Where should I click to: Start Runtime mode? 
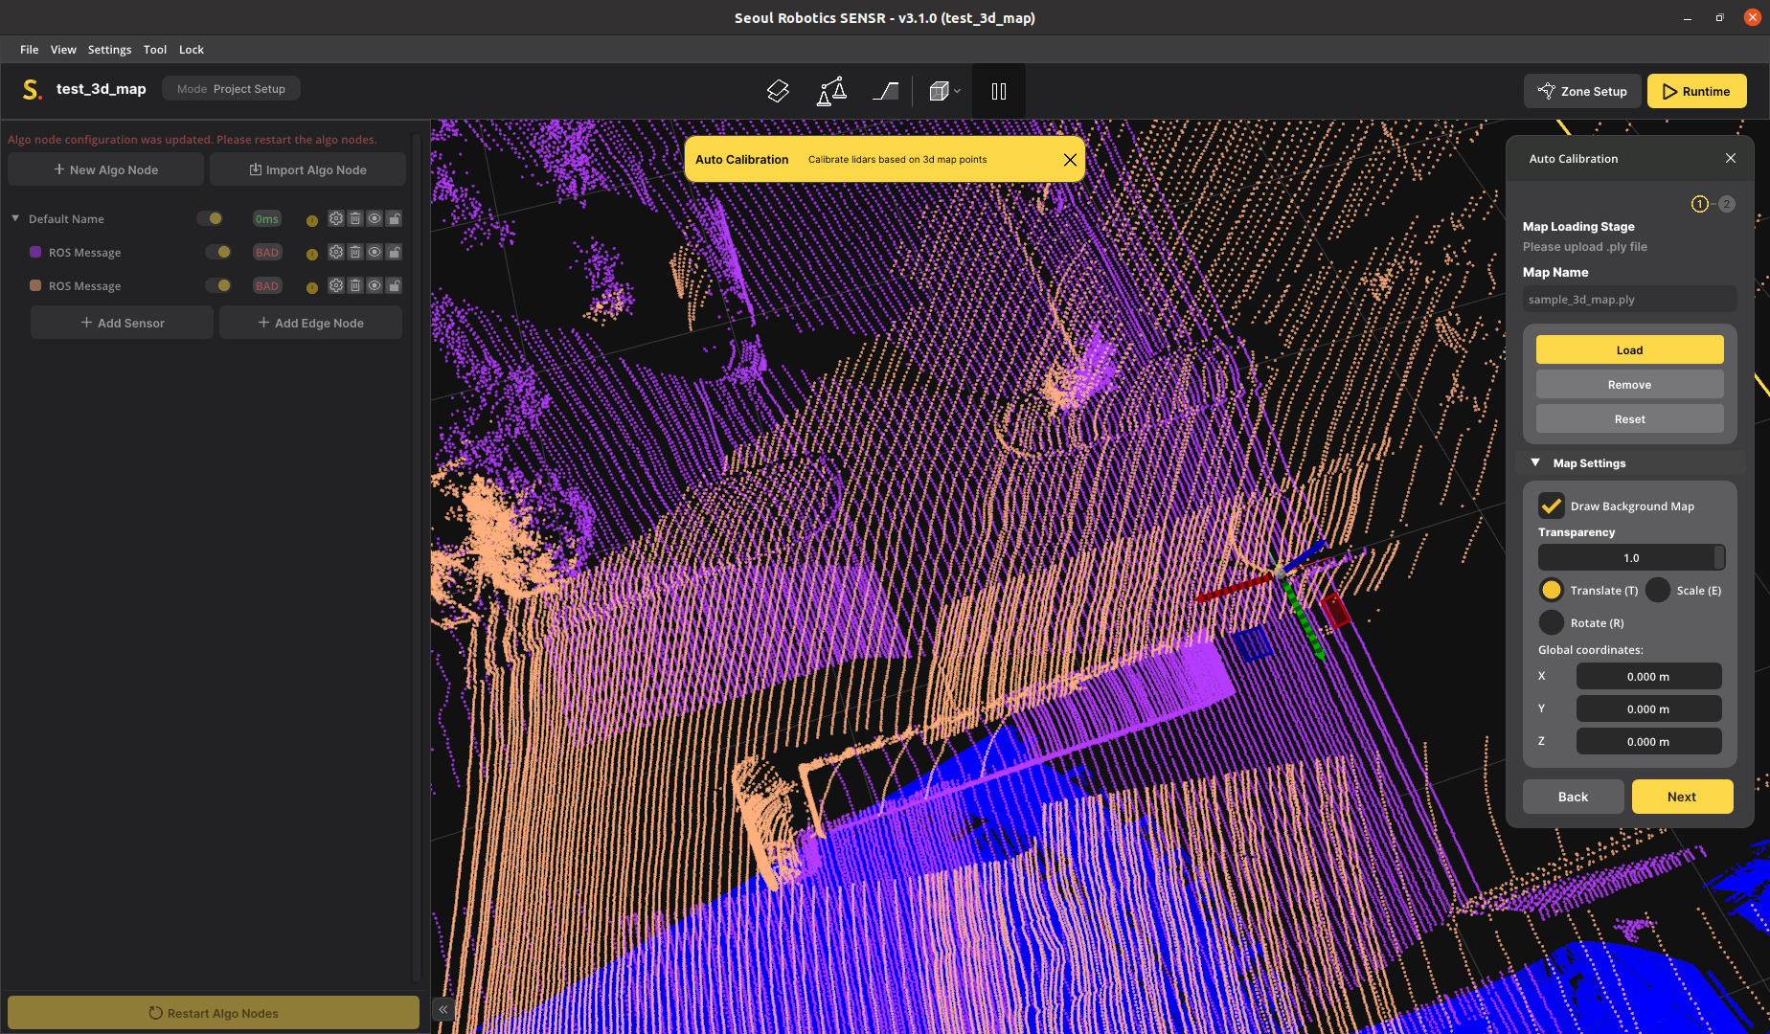[1696, 91]
